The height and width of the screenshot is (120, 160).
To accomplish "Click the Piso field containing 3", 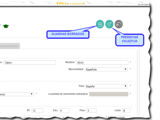I will tap(91, 111).
